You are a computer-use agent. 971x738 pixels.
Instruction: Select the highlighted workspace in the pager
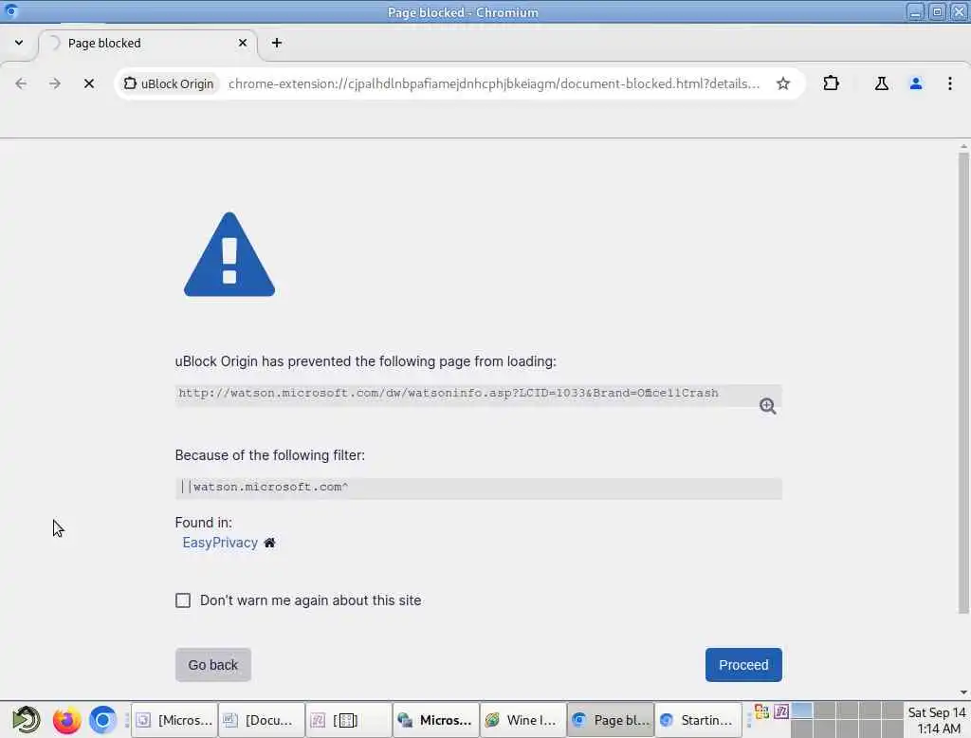(x=802, y=710)
